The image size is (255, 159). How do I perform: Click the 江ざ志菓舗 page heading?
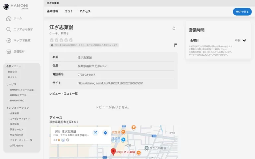coord(61,27)
